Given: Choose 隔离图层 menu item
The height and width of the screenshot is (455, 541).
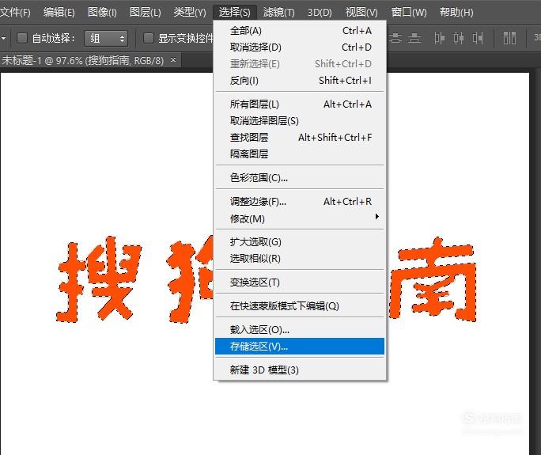Looking at the screenshot, I should 300,154.
